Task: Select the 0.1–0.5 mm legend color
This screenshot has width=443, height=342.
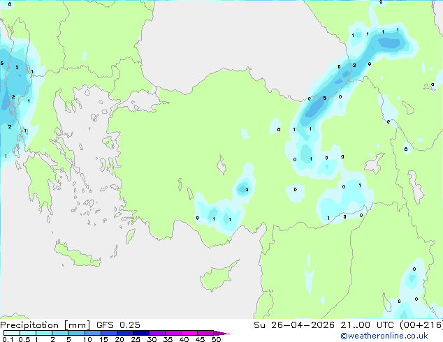Action: coord(12,333)
